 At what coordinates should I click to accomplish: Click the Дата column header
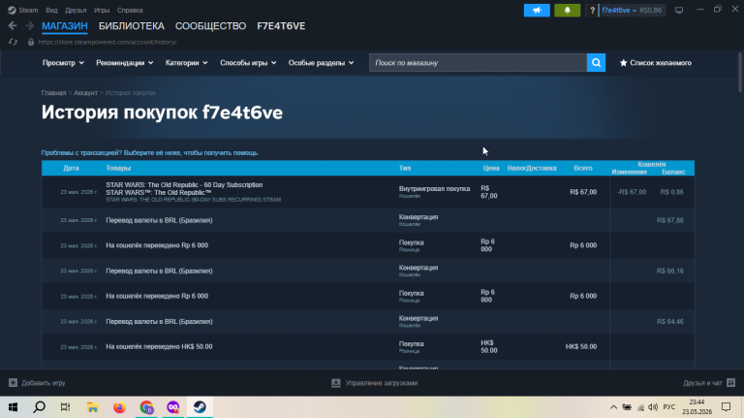(71, 168)
